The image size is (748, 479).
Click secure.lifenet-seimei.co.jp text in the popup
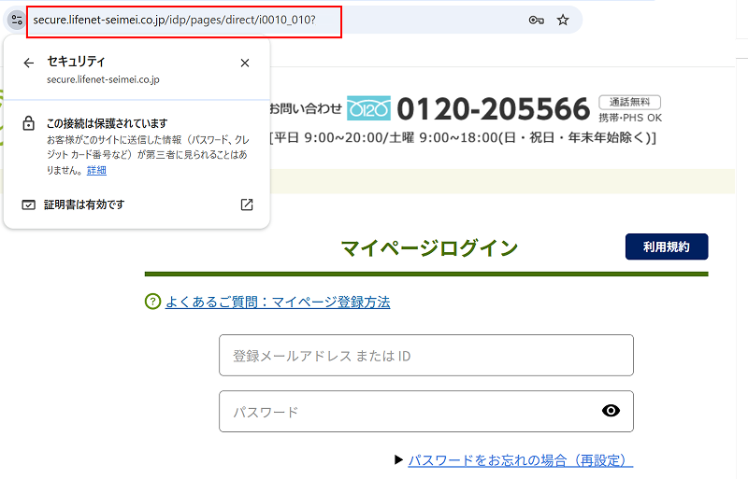click(x=103, y=79)
